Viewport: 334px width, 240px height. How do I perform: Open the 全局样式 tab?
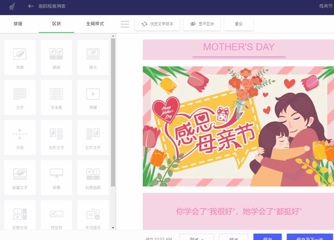95,24
